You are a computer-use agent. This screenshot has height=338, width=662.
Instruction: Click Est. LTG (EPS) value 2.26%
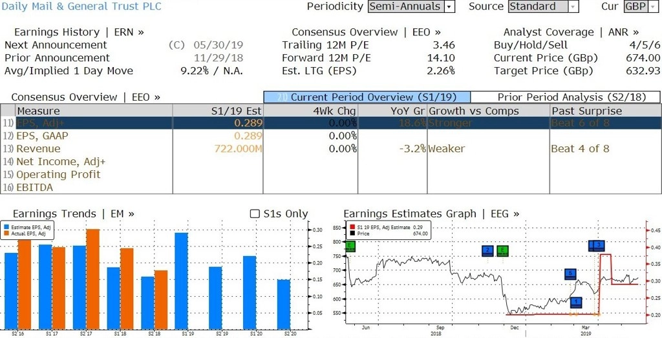pyautogui.click(x=441, y=71)
